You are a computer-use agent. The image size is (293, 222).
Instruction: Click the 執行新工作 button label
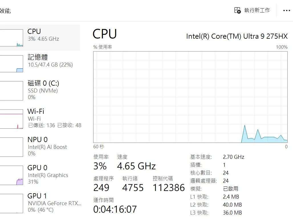point(257,11)
